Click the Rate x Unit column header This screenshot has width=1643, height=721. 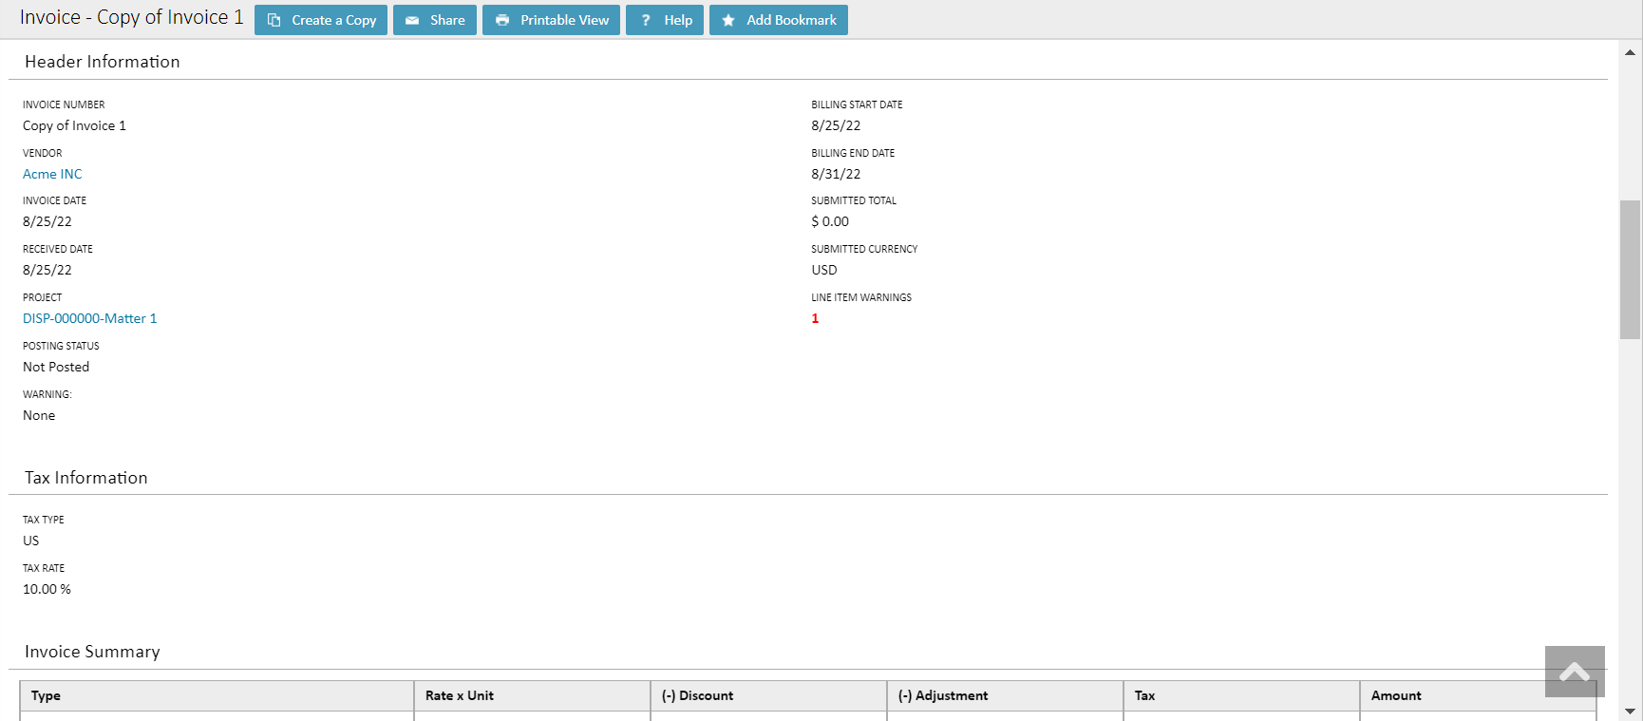(460, 695)
